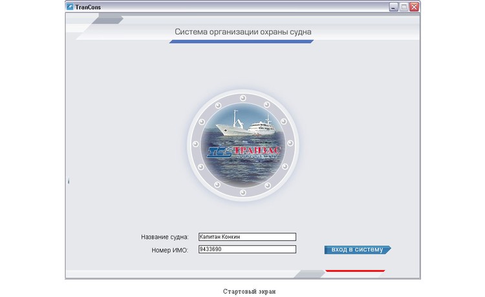Click the small marker on the left window edge
Viewport: 485px width, 297px height.
68,183
